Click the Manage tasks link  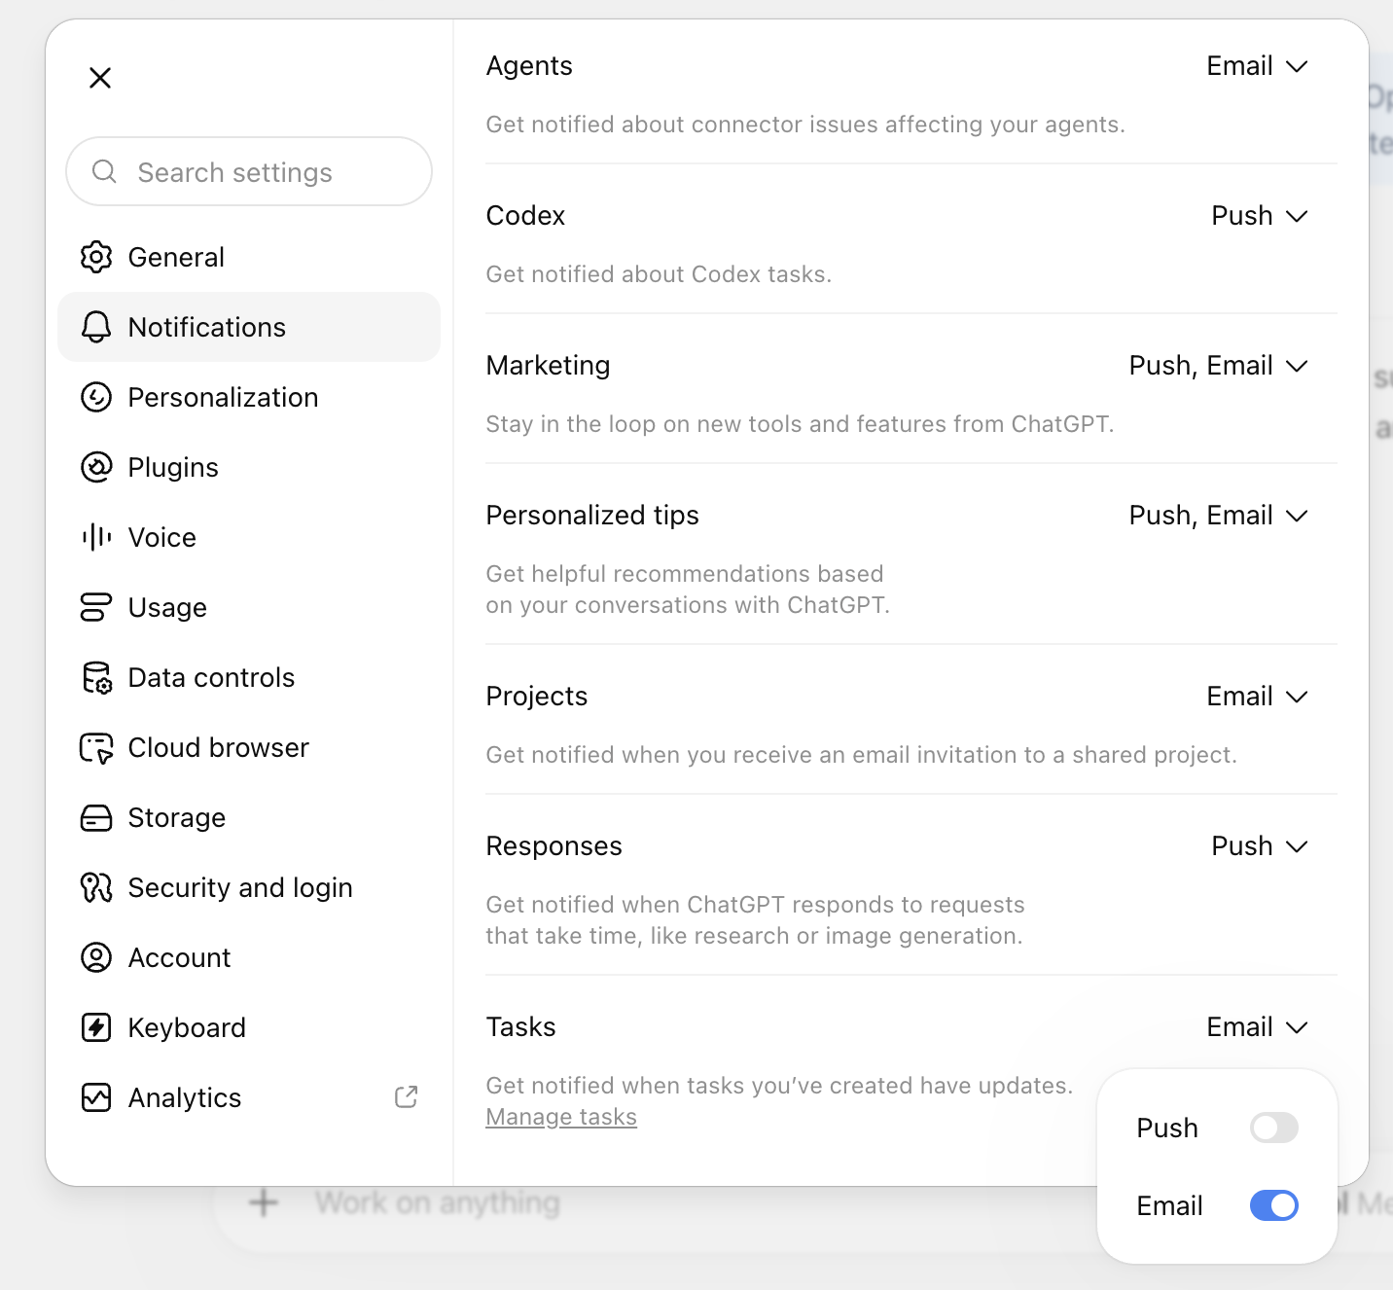561,1117
